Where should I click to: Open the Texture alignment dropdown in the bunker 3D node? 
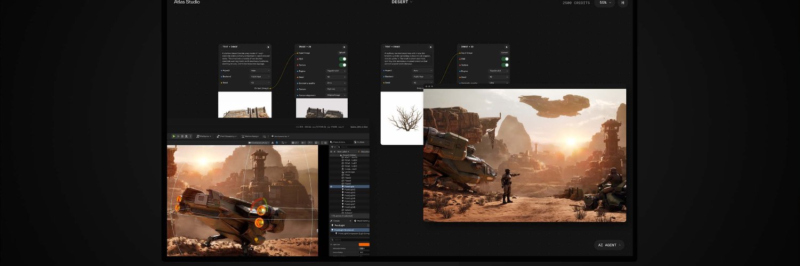coord(336,95)
